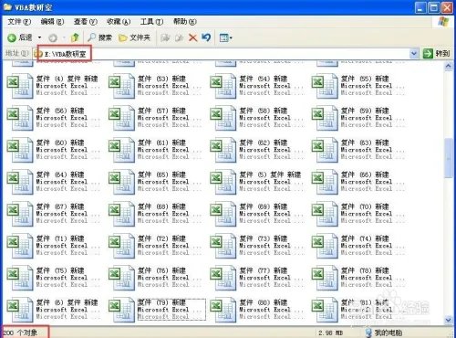This screenshot has width=456, height=338.
Task: Click the file name 复件 (77) 新建
Action: tap(264, 270)
